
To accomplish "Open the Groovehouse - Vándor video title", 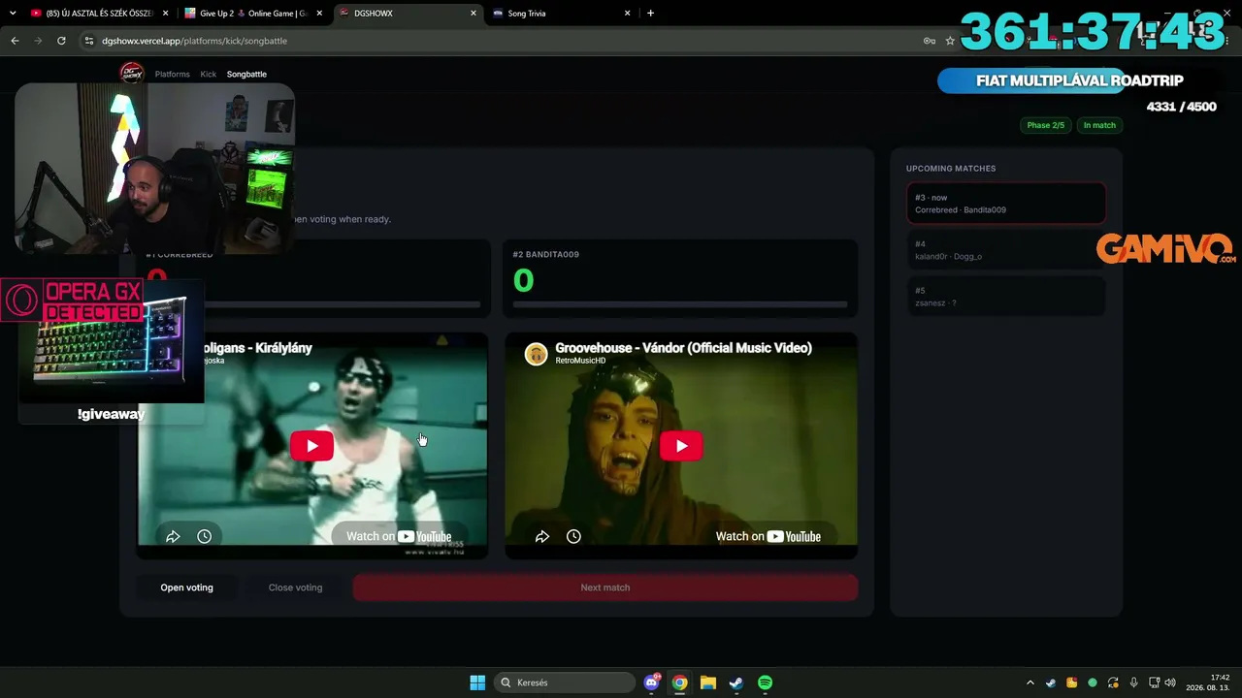I will pyautogui.click(x=683, y=348).
